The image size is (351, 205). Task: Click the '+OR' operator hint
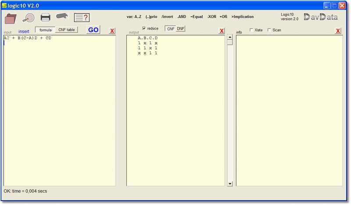click(x=223, y=17)
